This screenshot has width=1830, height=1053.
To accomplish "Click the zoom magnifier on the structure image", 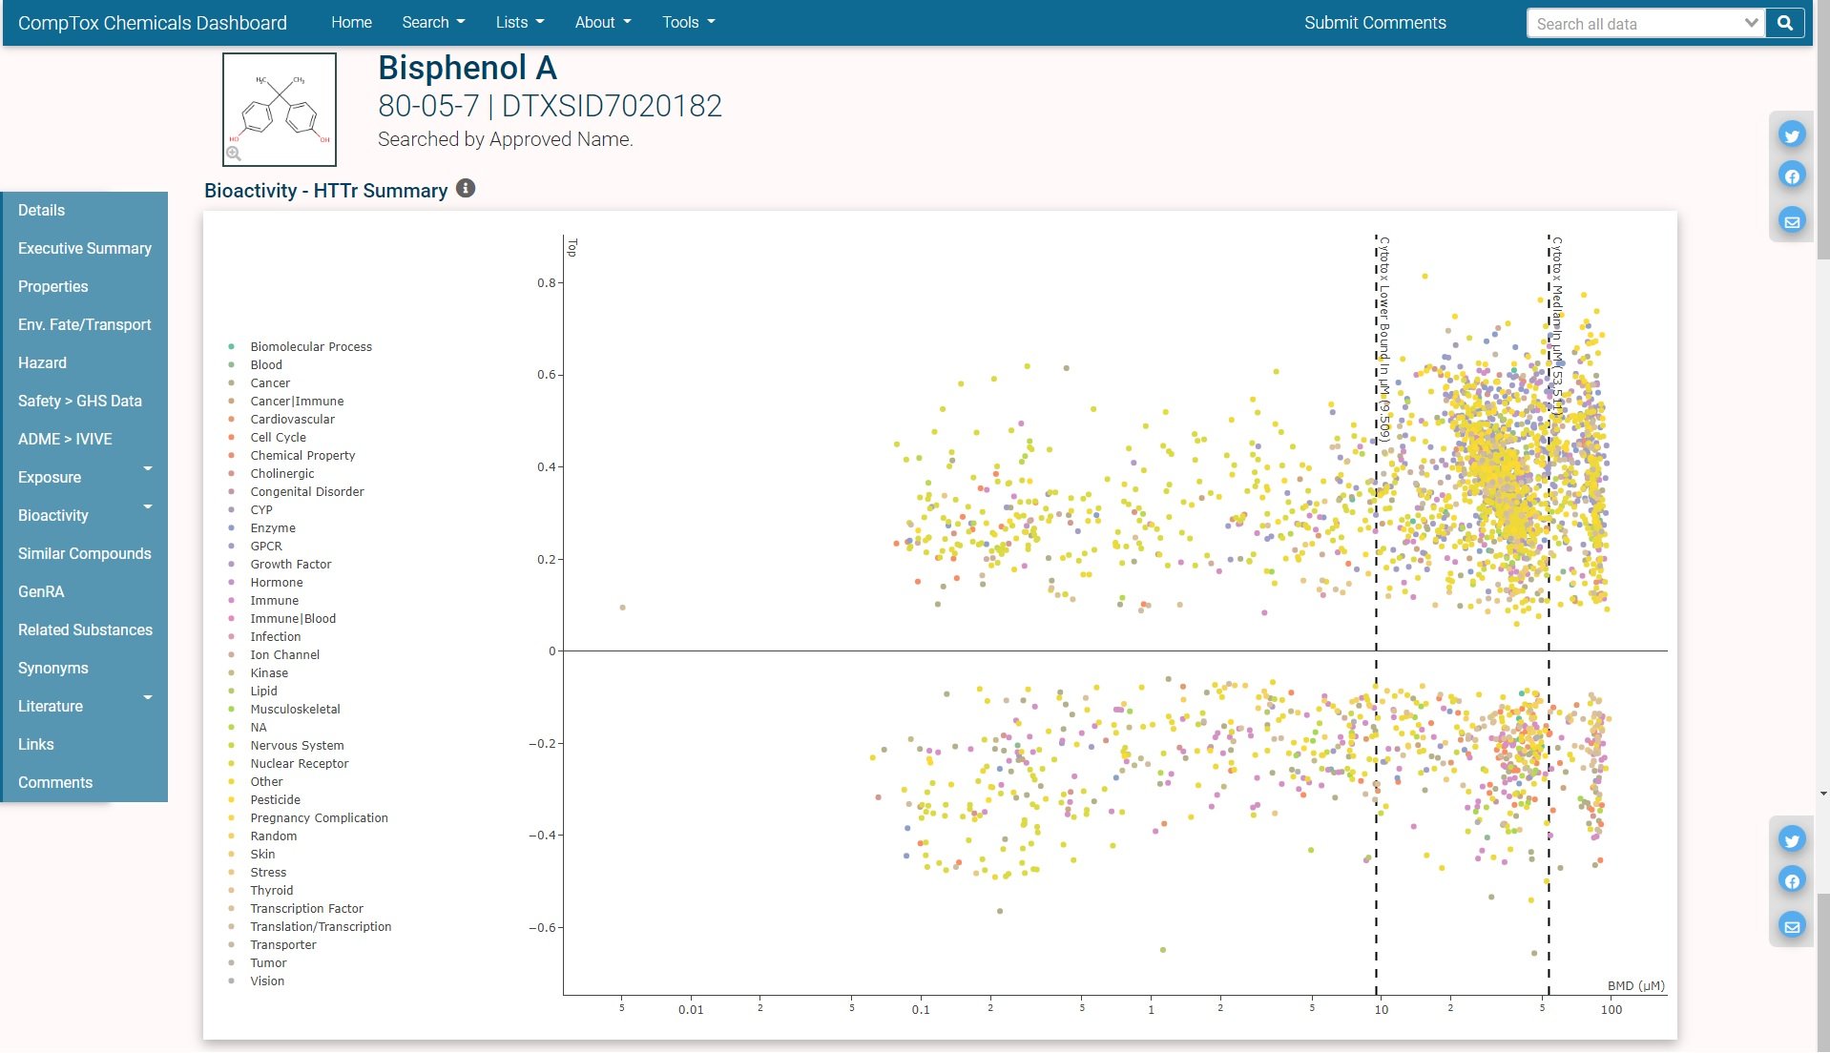I will click(x=233, y=153).
